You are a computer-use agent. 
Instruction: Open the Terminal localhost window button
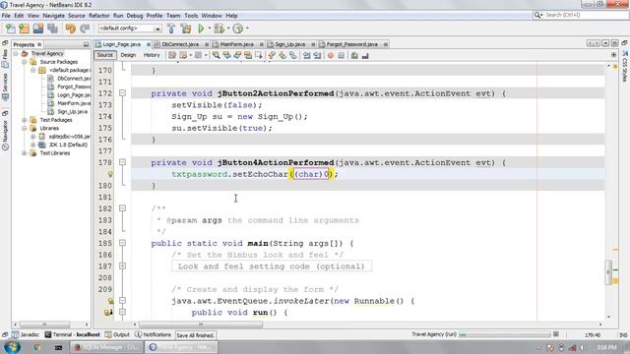(x=72, y=334)
